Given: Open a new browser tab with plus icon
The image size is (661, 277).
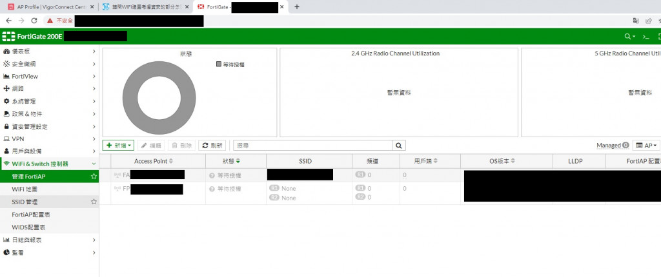Looking at the screenshot, I should (297, 6).
